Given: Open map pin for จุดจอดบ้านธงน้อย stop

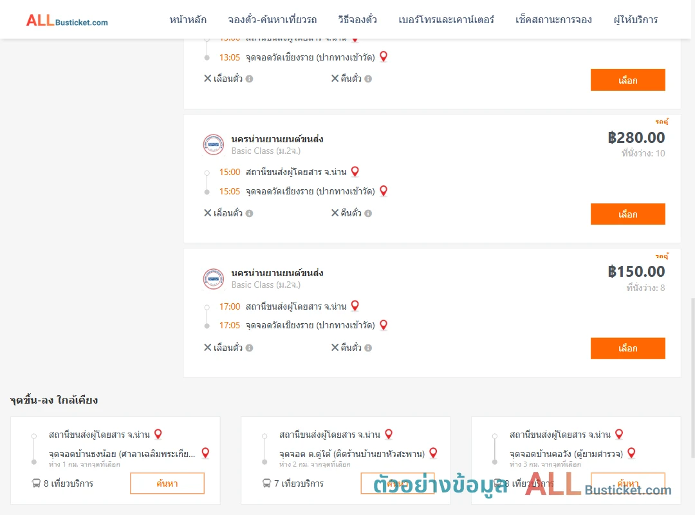Looking at the screenshot, I should 205,453.
